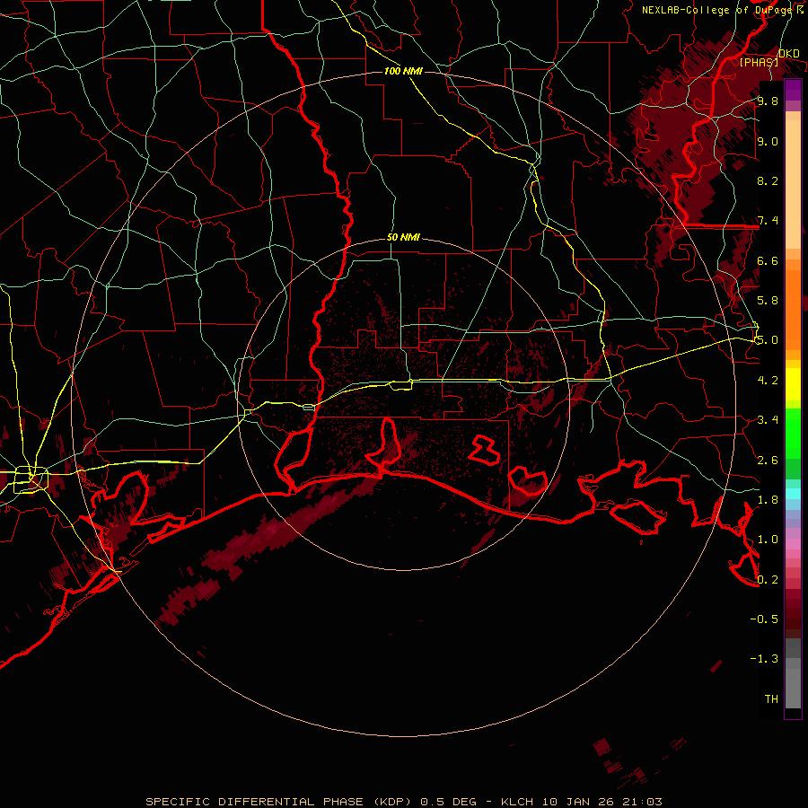Click the 4.2 value on the color scale
The image size is (808, 808).
coord(768,380)
